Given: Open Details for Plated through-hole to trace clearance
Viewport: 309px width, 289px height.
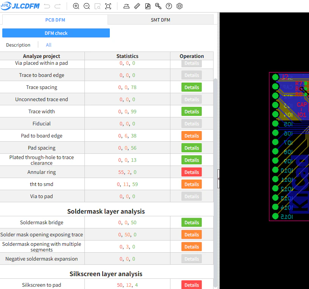Looking at the screenshot, I should [x=192, y=160].
